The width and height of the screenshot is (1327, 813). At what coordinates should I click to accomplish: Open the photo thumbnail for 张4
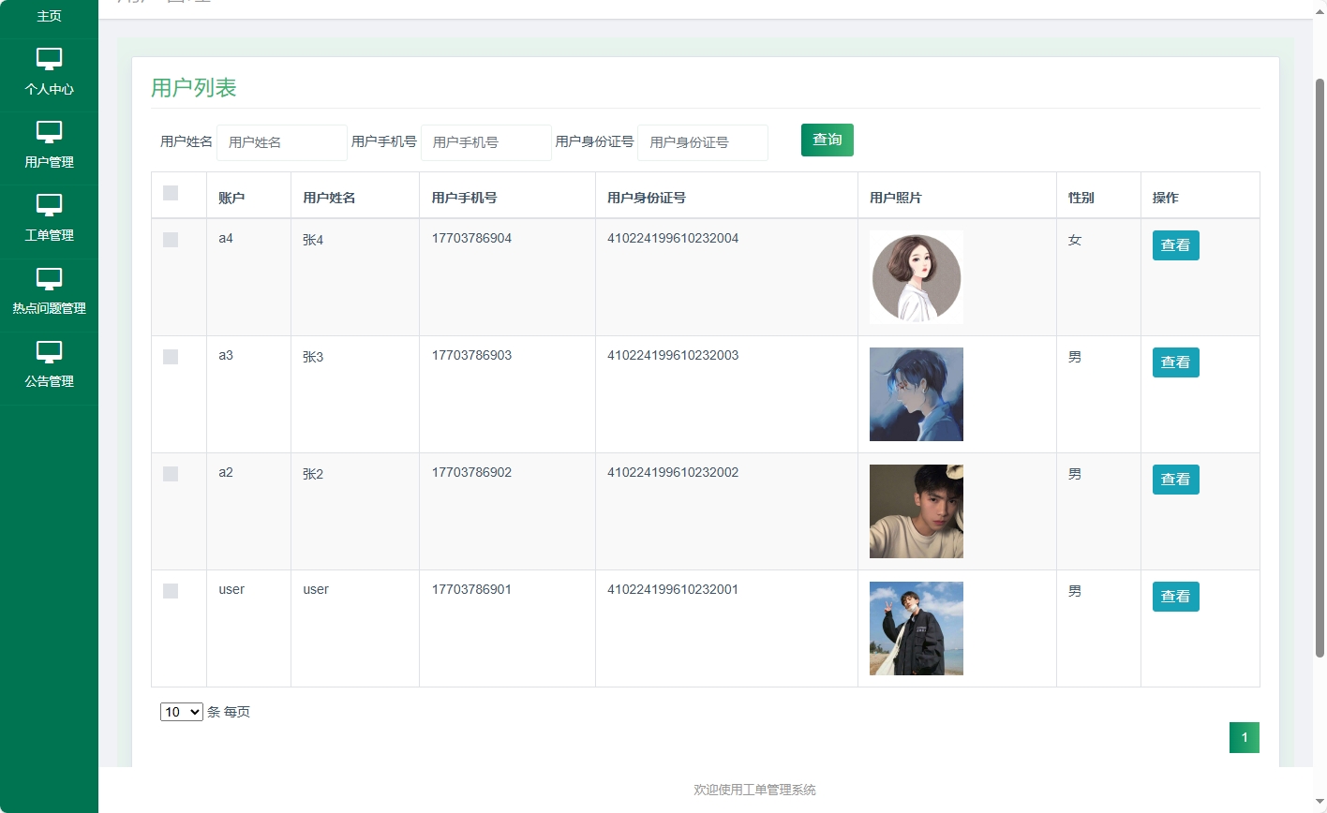pos(916,276)
